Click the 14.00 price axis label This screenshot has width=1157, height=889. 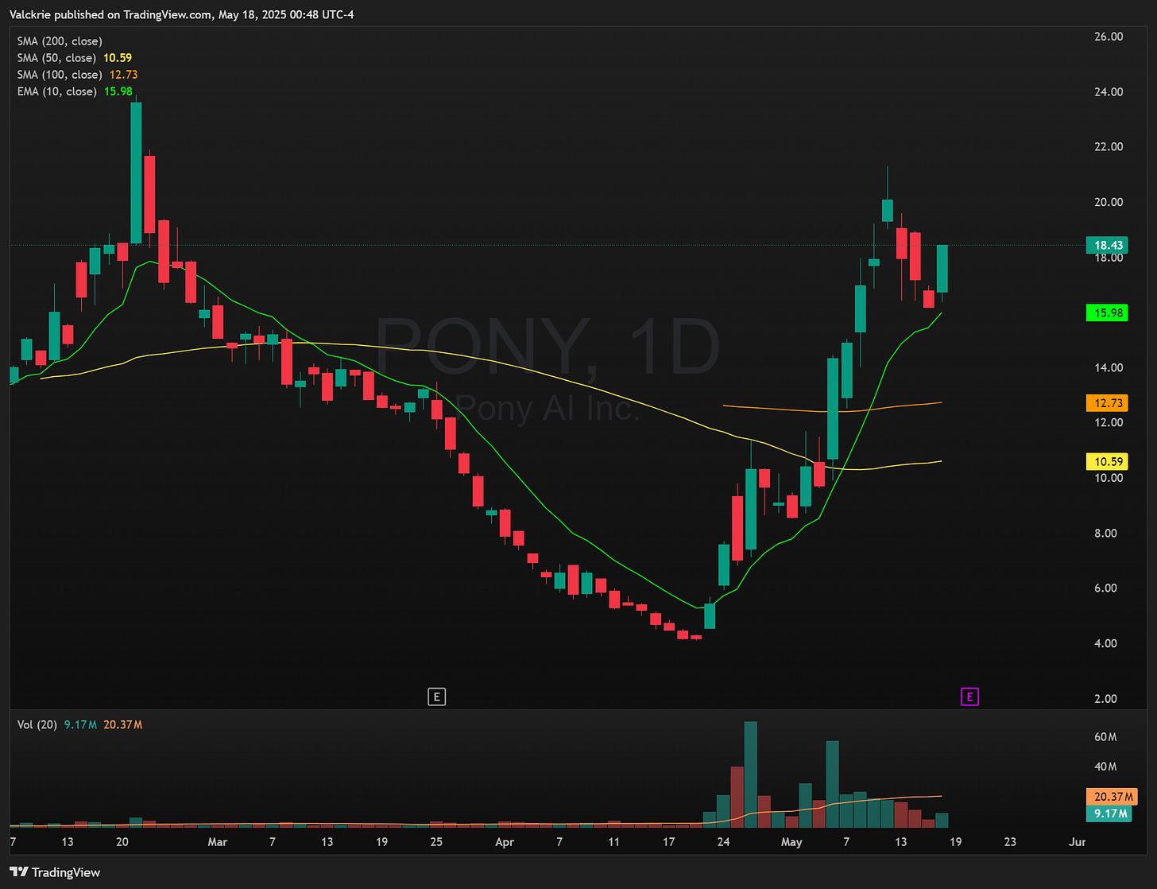pyautogui.click(x=1109, y=367)
